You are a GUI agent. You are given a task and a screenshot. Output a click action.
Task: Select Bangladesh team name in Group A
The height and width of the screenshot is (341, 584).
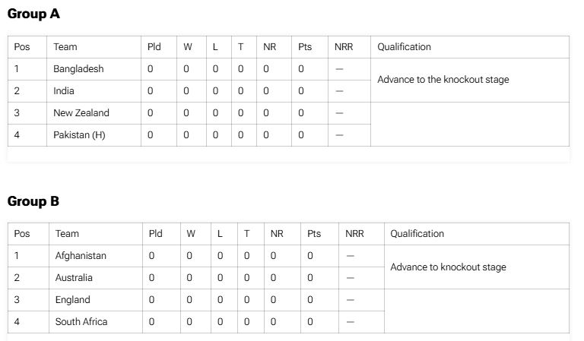click(78, 69)
